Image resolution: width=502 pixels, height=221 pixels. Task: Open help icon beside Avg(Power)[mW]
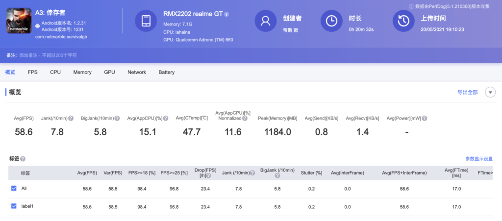(425, 118)
